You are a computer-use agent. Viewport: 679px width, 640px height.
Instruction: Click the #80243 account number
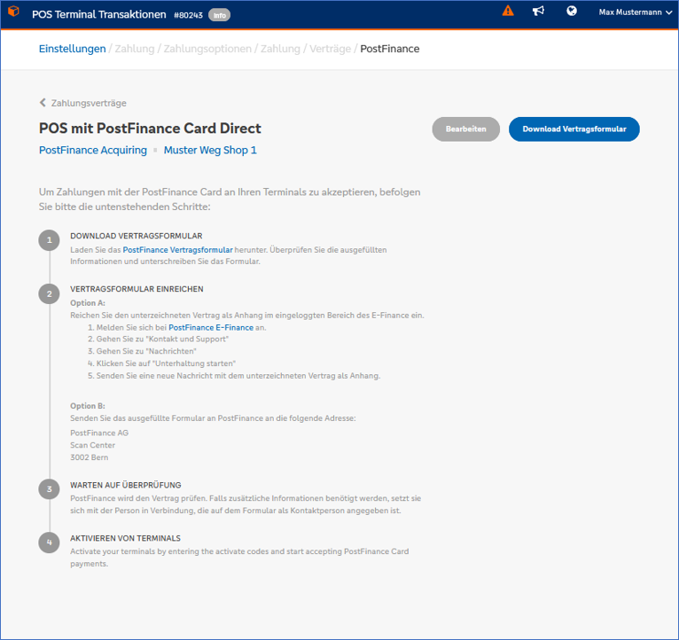[x=189, y=15]
